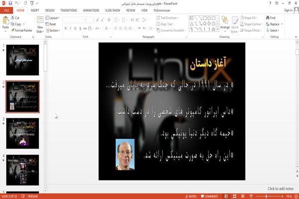Open the Shape Outline dropdown
Screen dimensions: 299x199
(252, 24)
